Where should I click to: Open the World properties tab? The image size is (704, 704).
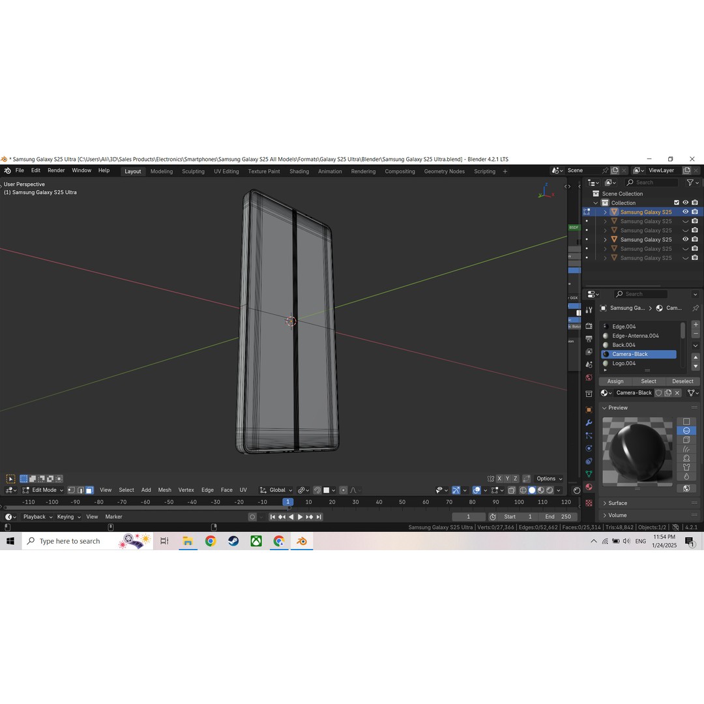pyautogui.click(x=589, y=377)
